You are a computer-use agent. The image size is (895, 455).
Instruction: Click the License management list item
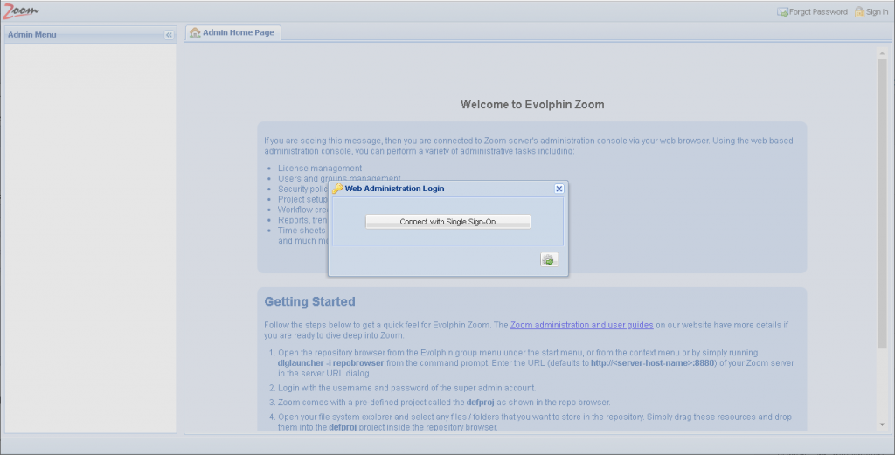click(320, 169)
